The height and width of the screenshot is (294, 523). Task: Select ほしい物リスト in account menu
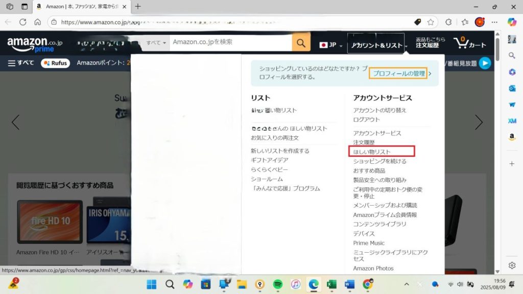point(372,152)
